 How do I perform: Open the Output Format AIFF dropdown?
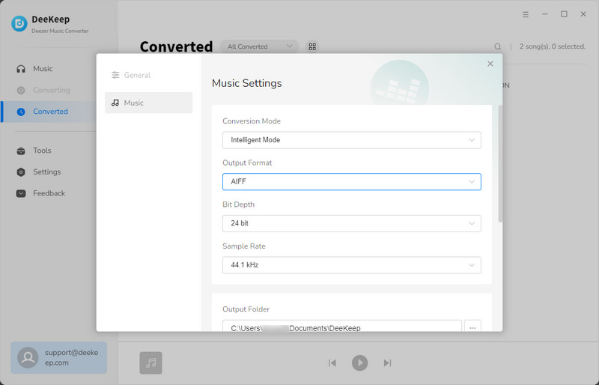(x=351, y=182)
